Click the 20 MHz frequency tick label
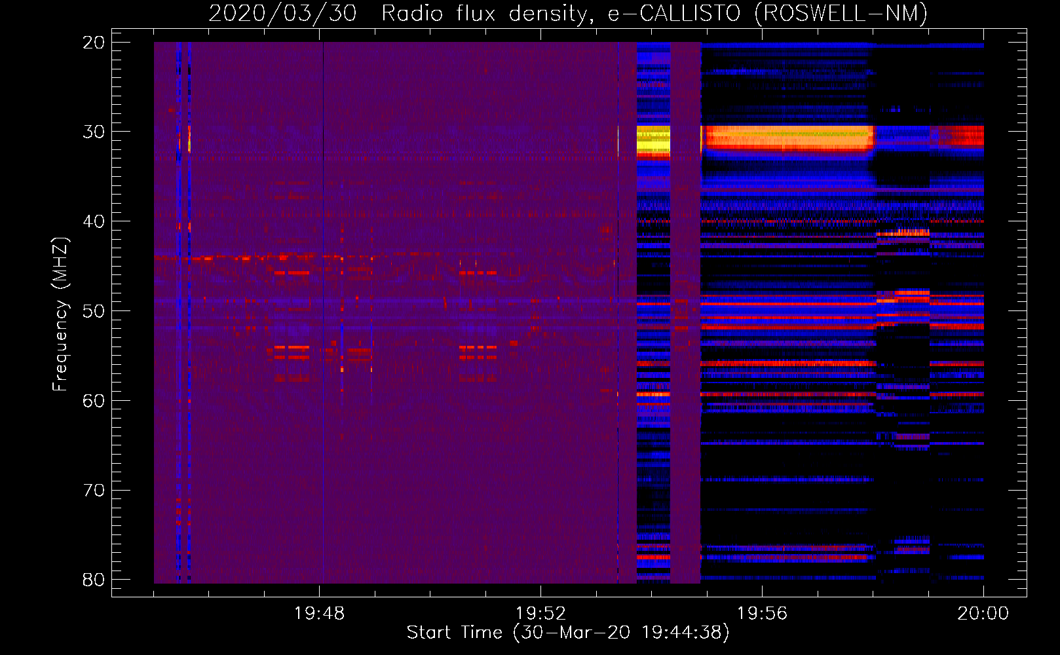Viewport: 1060px width, 655px height. pos(94,43)
